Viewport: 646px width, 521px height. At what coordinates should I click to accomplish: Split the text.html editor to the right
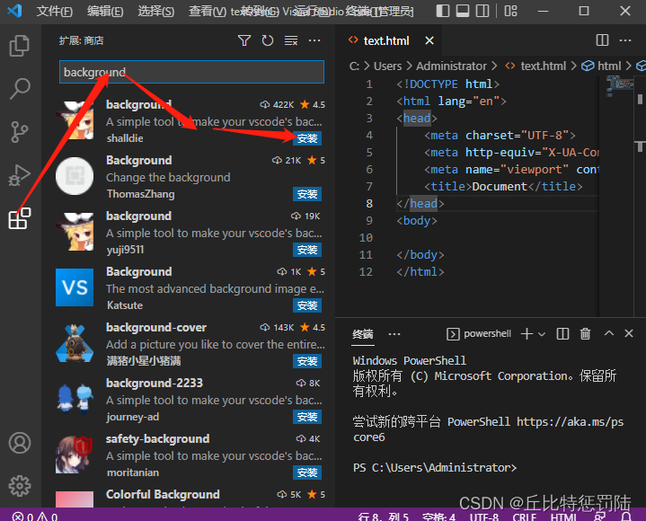(x=603, y=40)
